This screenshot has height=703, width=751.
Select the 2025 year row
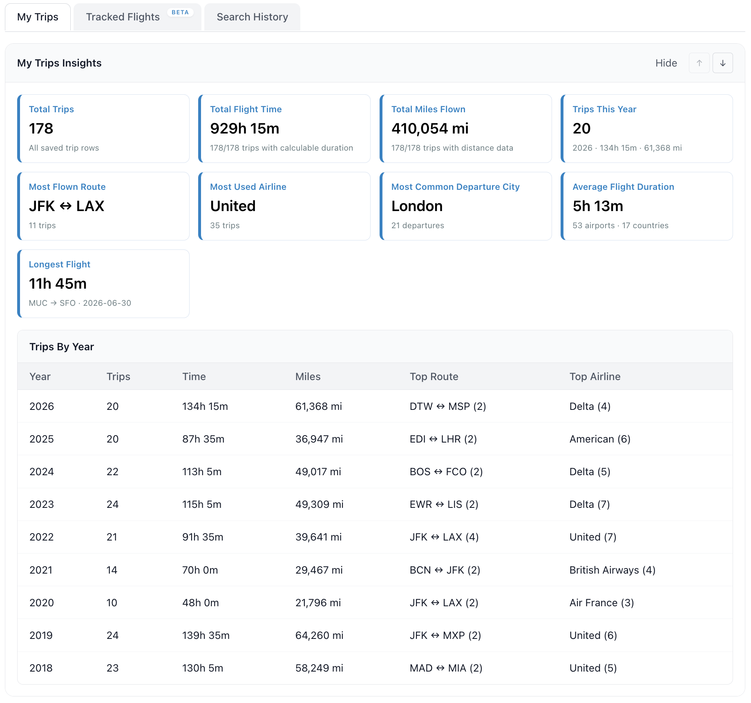(375, 439)
